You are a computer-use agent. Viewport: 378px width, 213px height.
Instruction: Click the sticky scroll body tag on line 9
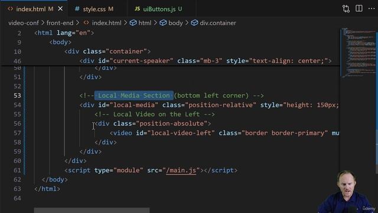click(x=60, y=42)
